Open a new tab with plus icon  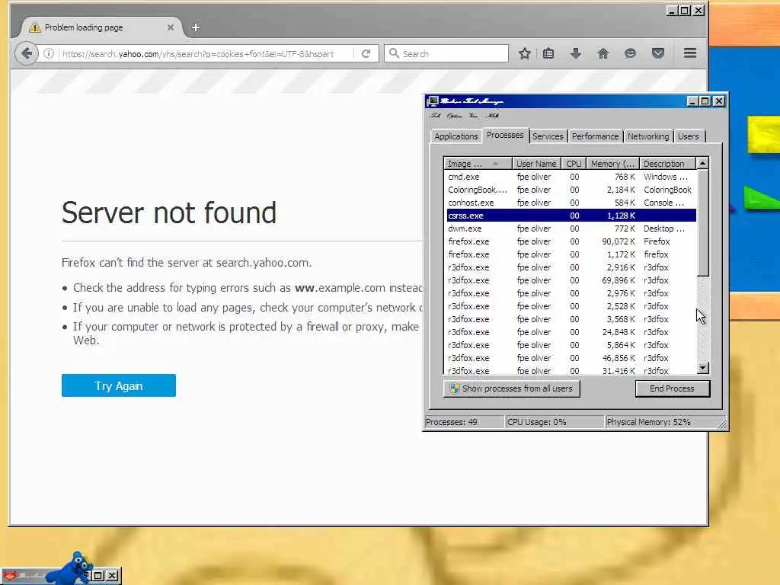pos(196,27)
